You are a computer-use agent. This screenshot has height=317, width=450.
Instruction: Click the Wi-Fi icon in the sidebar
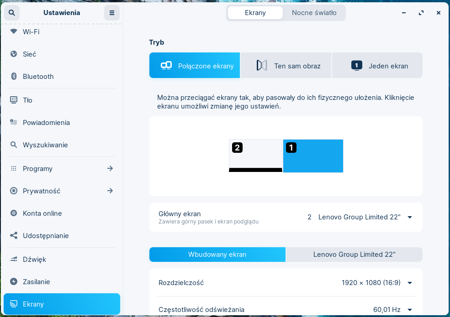coord(14,31)
